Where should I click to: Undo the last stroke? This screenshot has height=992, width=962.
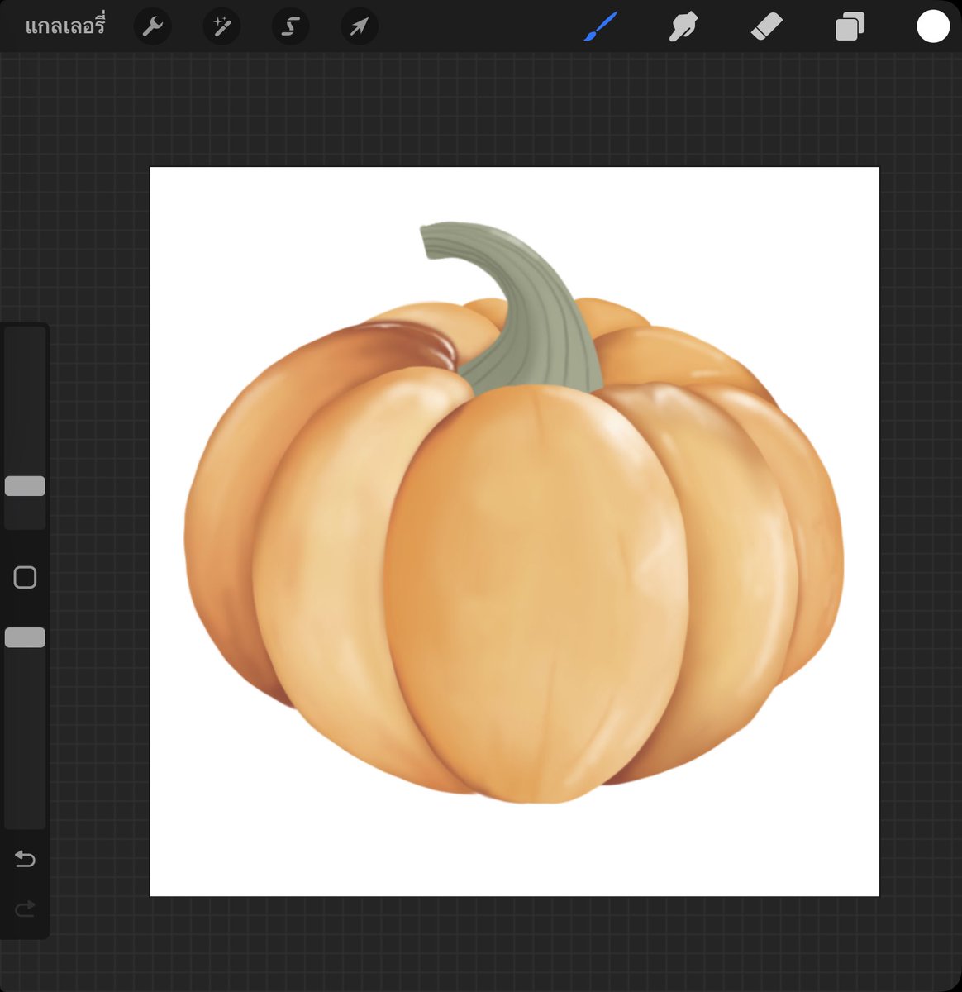coord(25,860)
